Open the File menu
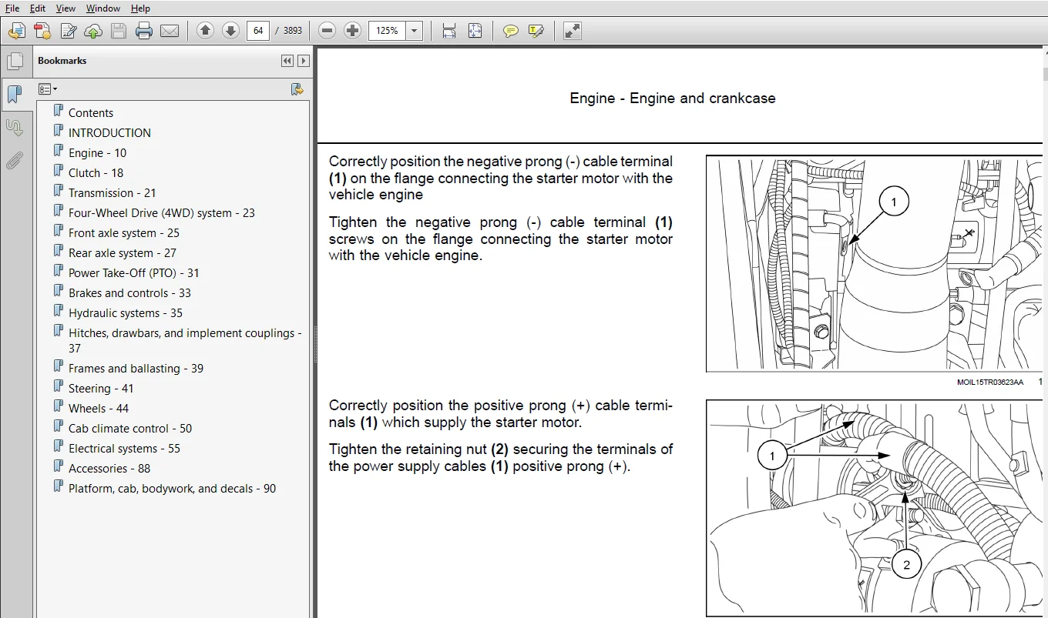This screenshot has height=618, width=1048. point(12,8)
